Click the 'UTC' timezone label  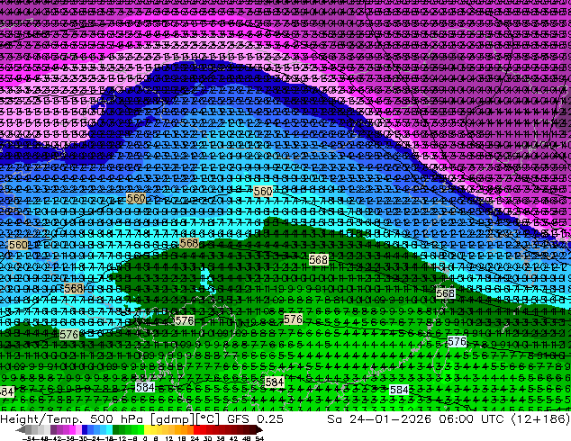(x=493, y=419)
